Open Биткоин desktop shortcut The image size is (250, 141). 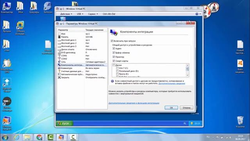[48, 7]
